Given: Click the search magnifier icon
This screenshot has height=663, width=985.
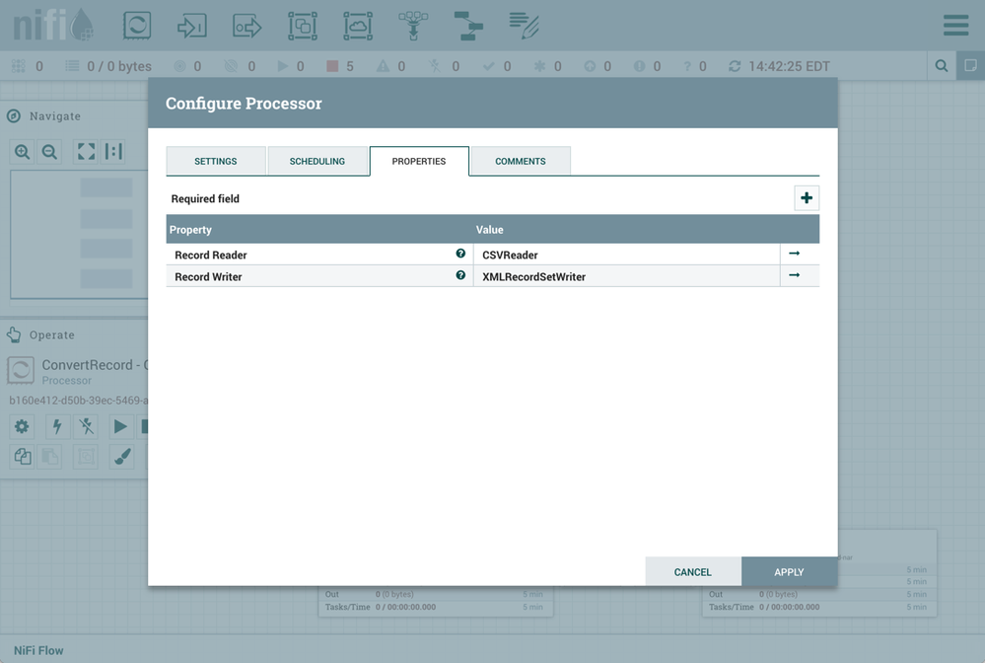Looking at the screenshot, I should click(x=942, y=66).
